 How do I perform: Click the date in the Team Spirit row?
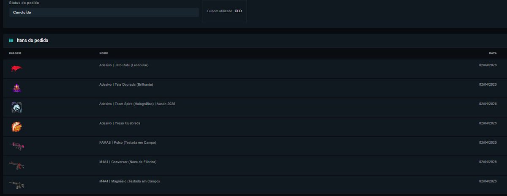click(x=488, y=104)
